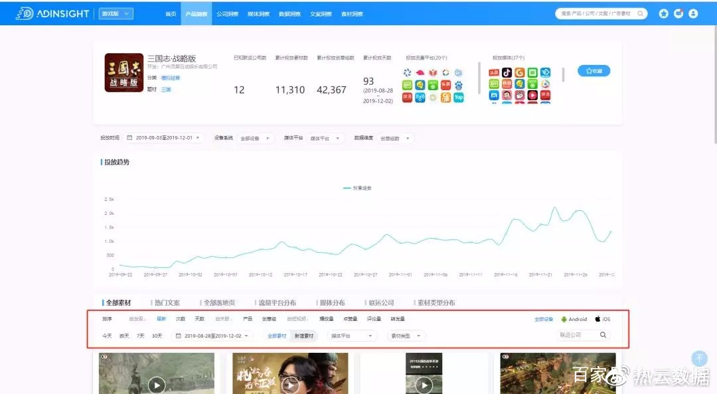Switch to the 媒体洞察 nav tab

(258, 14)
